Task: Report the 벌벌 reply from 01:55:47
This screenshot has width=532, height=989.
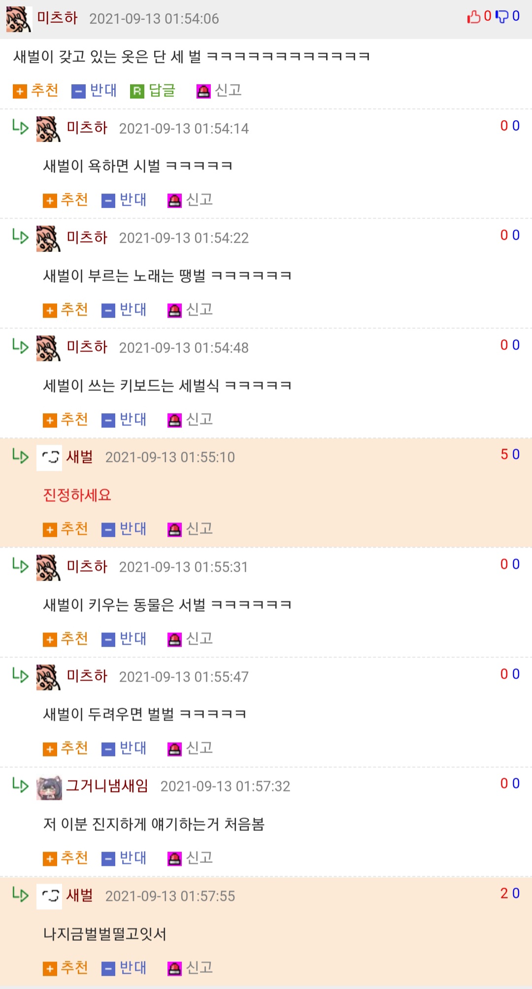Action: [190, 749]
